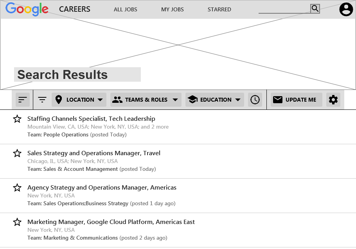Click the Update Me button label

point(301,100)
